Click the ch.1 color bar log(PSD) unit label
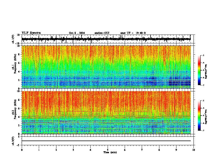 (206, 72)
